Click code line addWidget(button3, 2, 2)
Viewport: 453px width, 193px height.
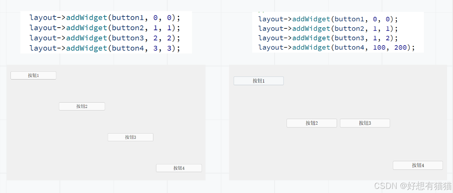[x=105, y=38]
